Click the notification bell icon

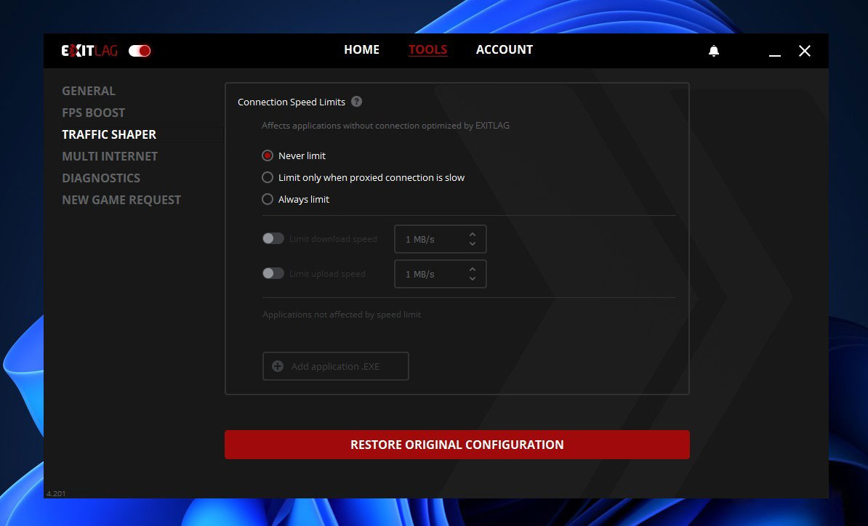[714, 51]
